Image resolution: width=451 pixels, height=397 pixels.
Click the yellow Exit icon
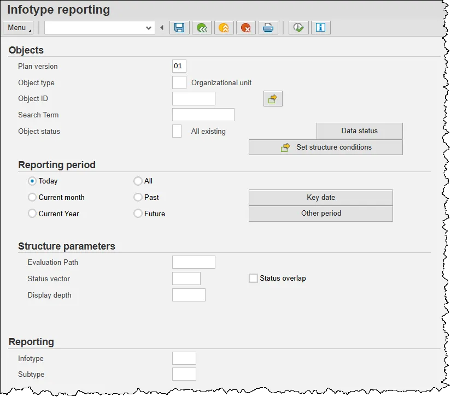point(224,28)
